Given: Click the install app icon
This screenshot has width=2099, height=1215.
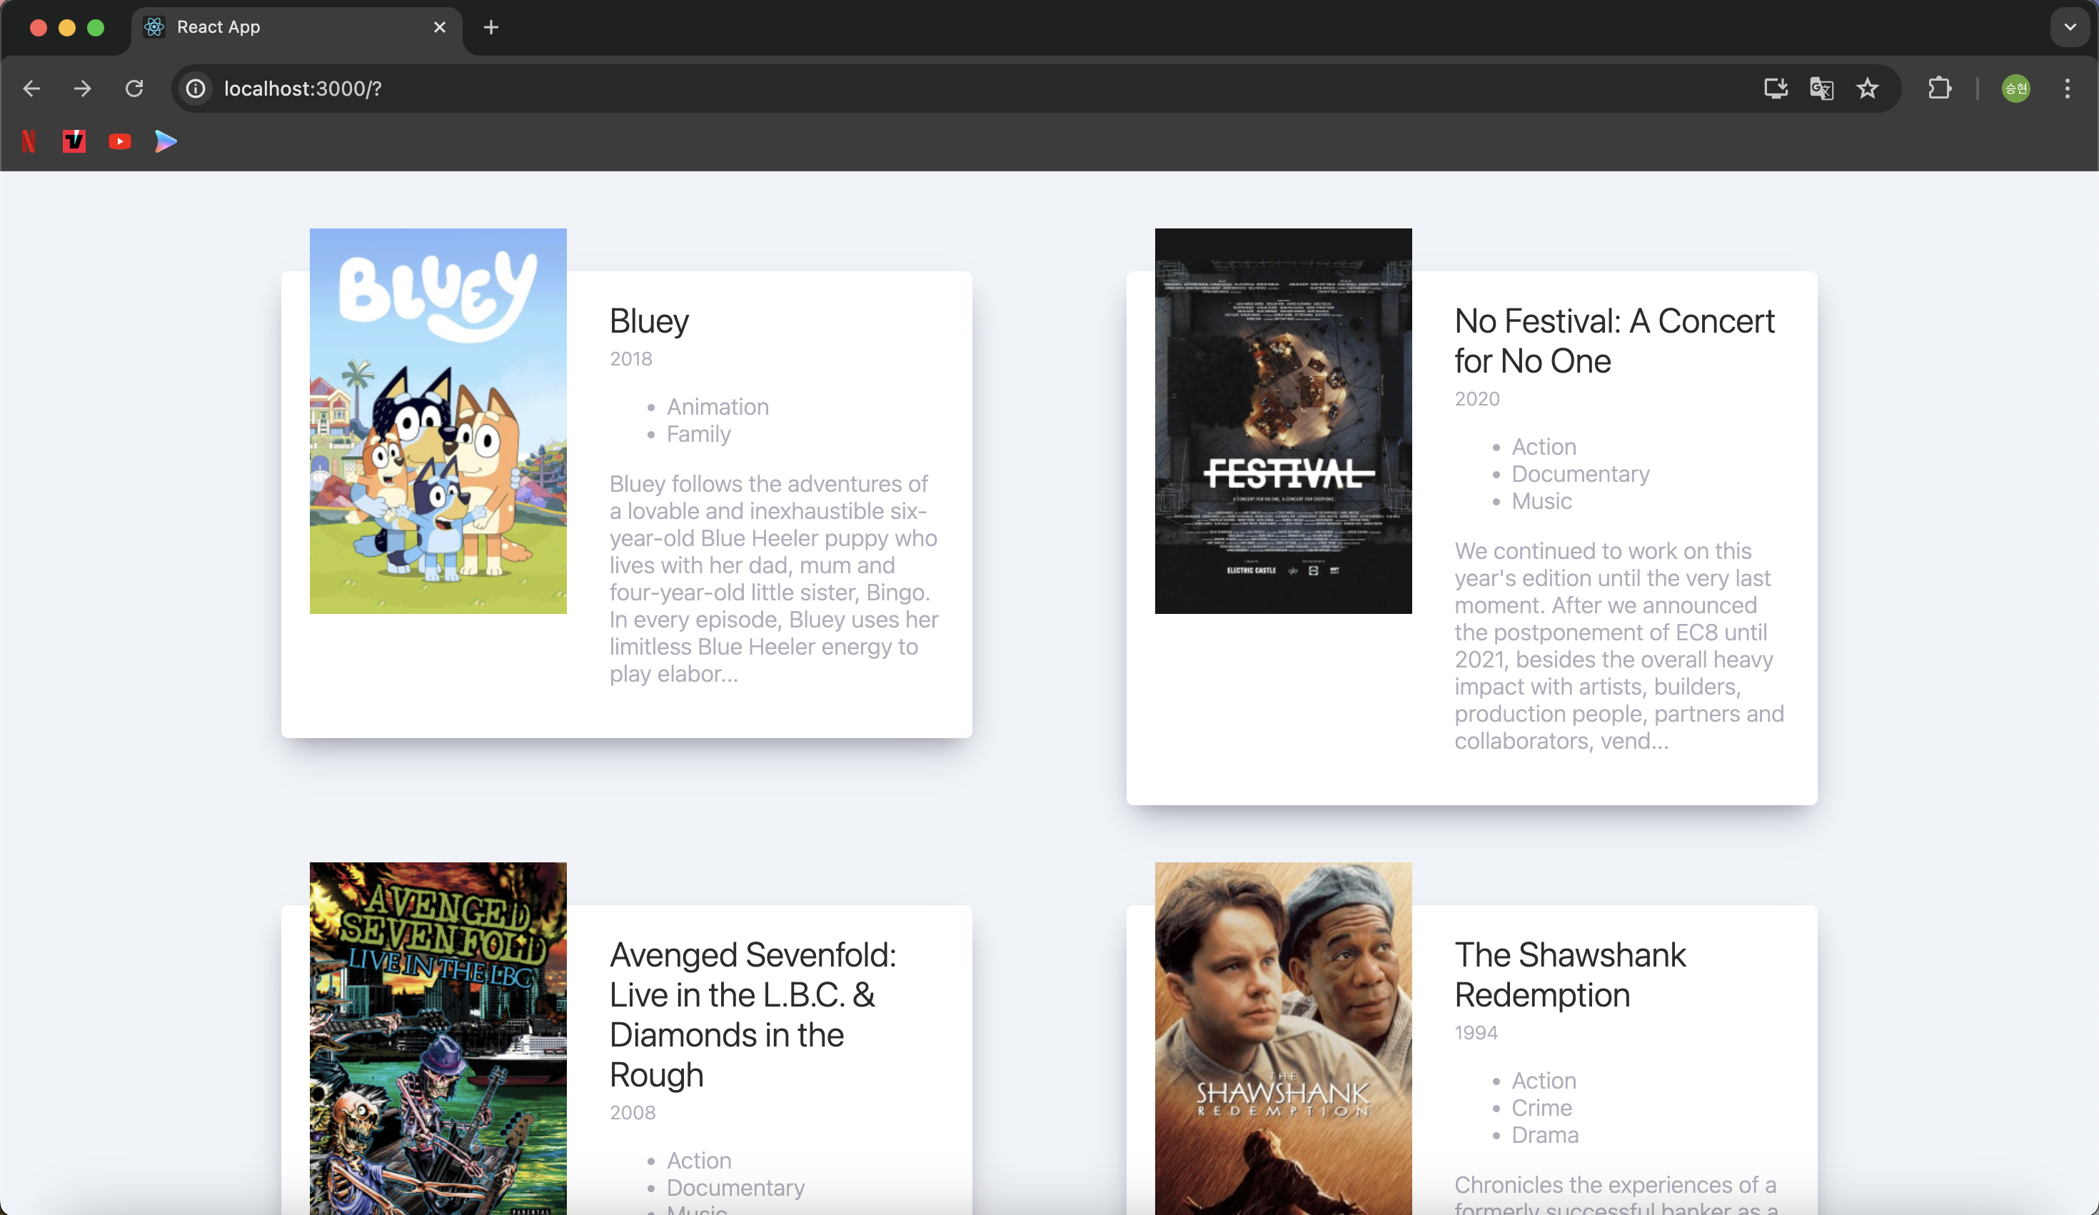Looking at the screenshot, I should point(1776,89).
